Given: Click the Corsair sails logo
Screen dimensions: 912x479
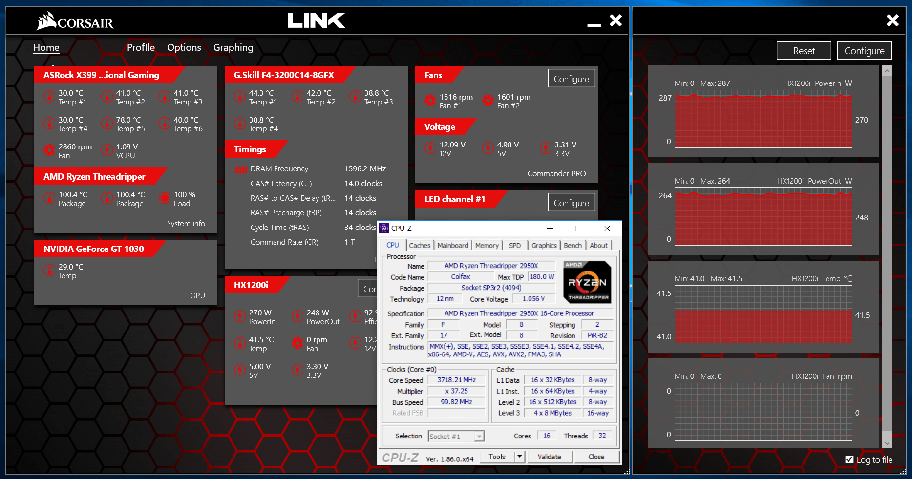Looking at the screenshot, I should pyautogui.click(x=46, y=21).
